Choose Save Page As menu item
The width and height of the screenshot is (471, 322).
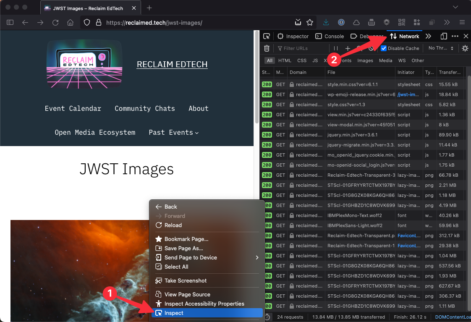point(207,248)
